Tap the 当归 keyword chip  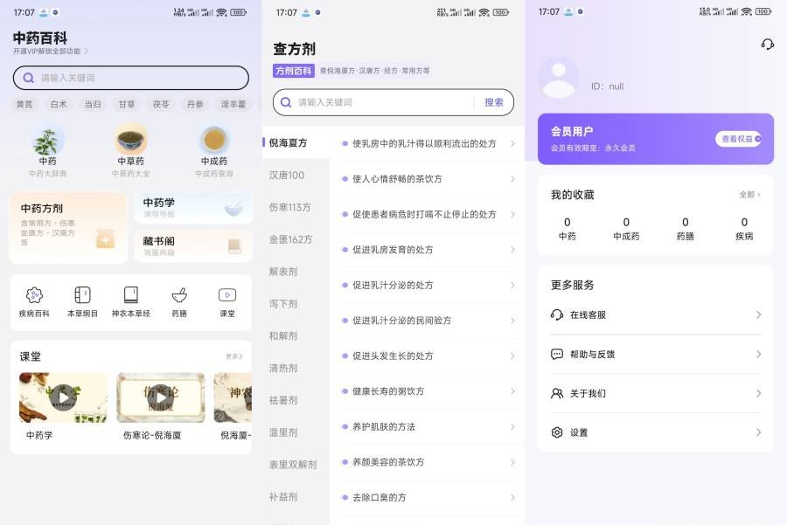pos(92,104)
